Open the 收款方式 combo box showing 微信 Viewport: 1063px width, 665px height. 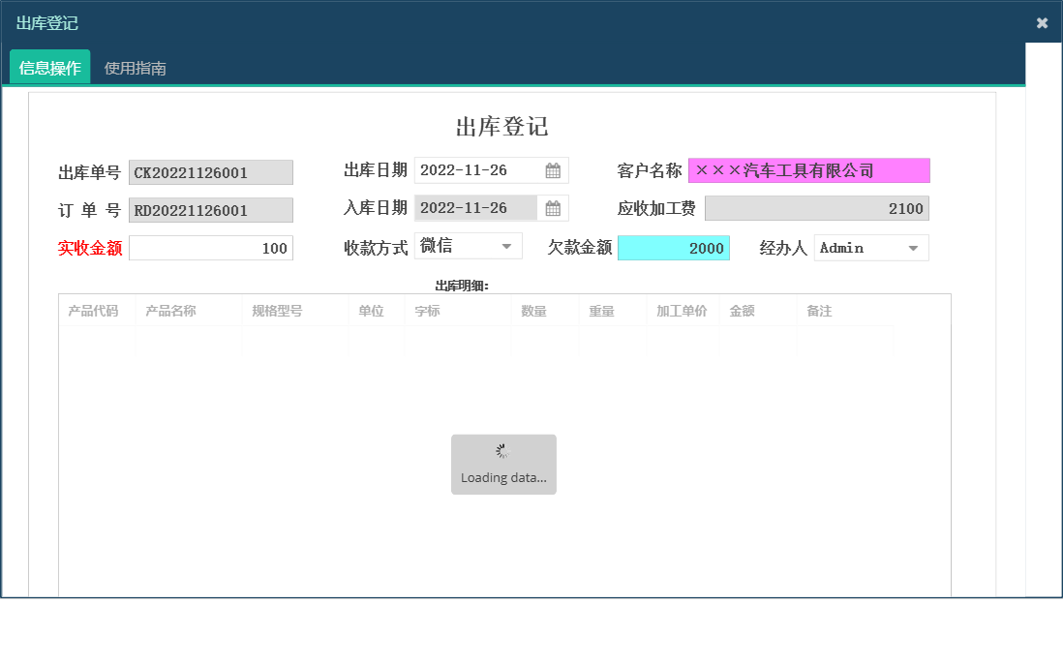(465, 245)
